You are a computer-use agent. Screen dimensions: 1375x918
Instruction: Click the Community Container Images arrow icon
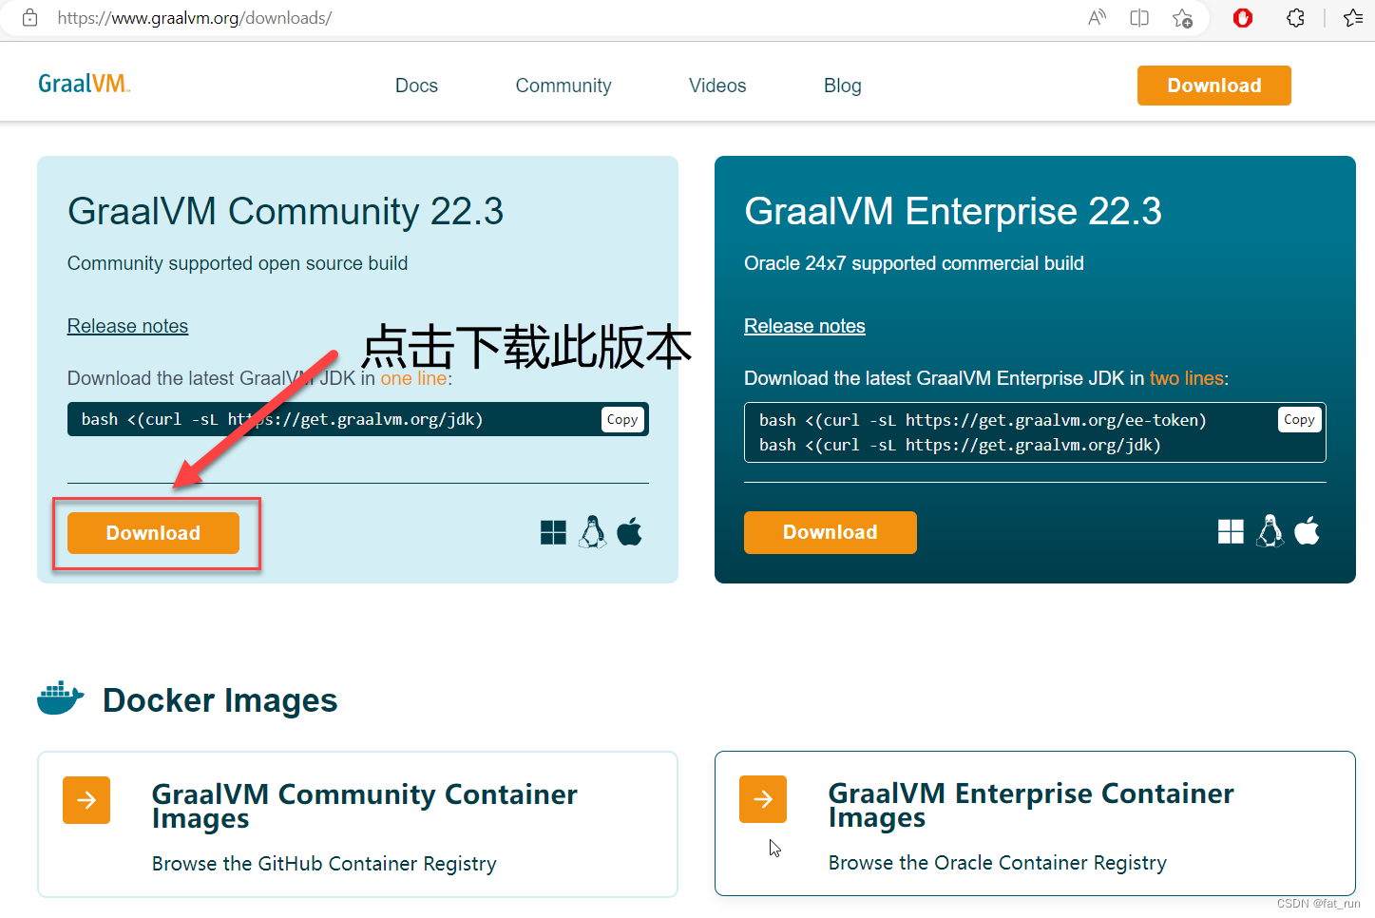tap(86, 800)
